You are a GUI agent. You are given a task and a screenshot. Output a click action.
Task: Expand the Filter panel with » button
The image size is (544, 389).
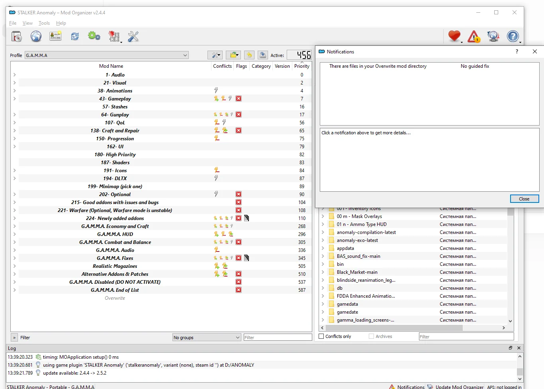(x=14, y=338)
